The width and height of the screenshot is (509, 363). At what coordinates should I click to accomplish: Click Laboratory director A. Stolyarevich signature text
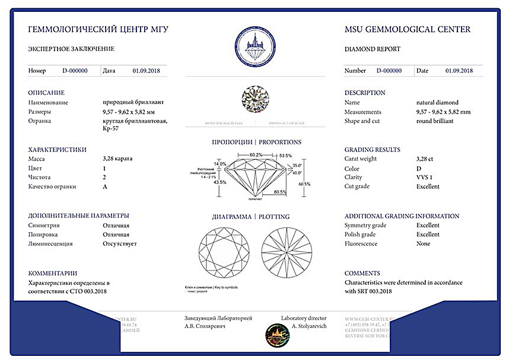303,323
